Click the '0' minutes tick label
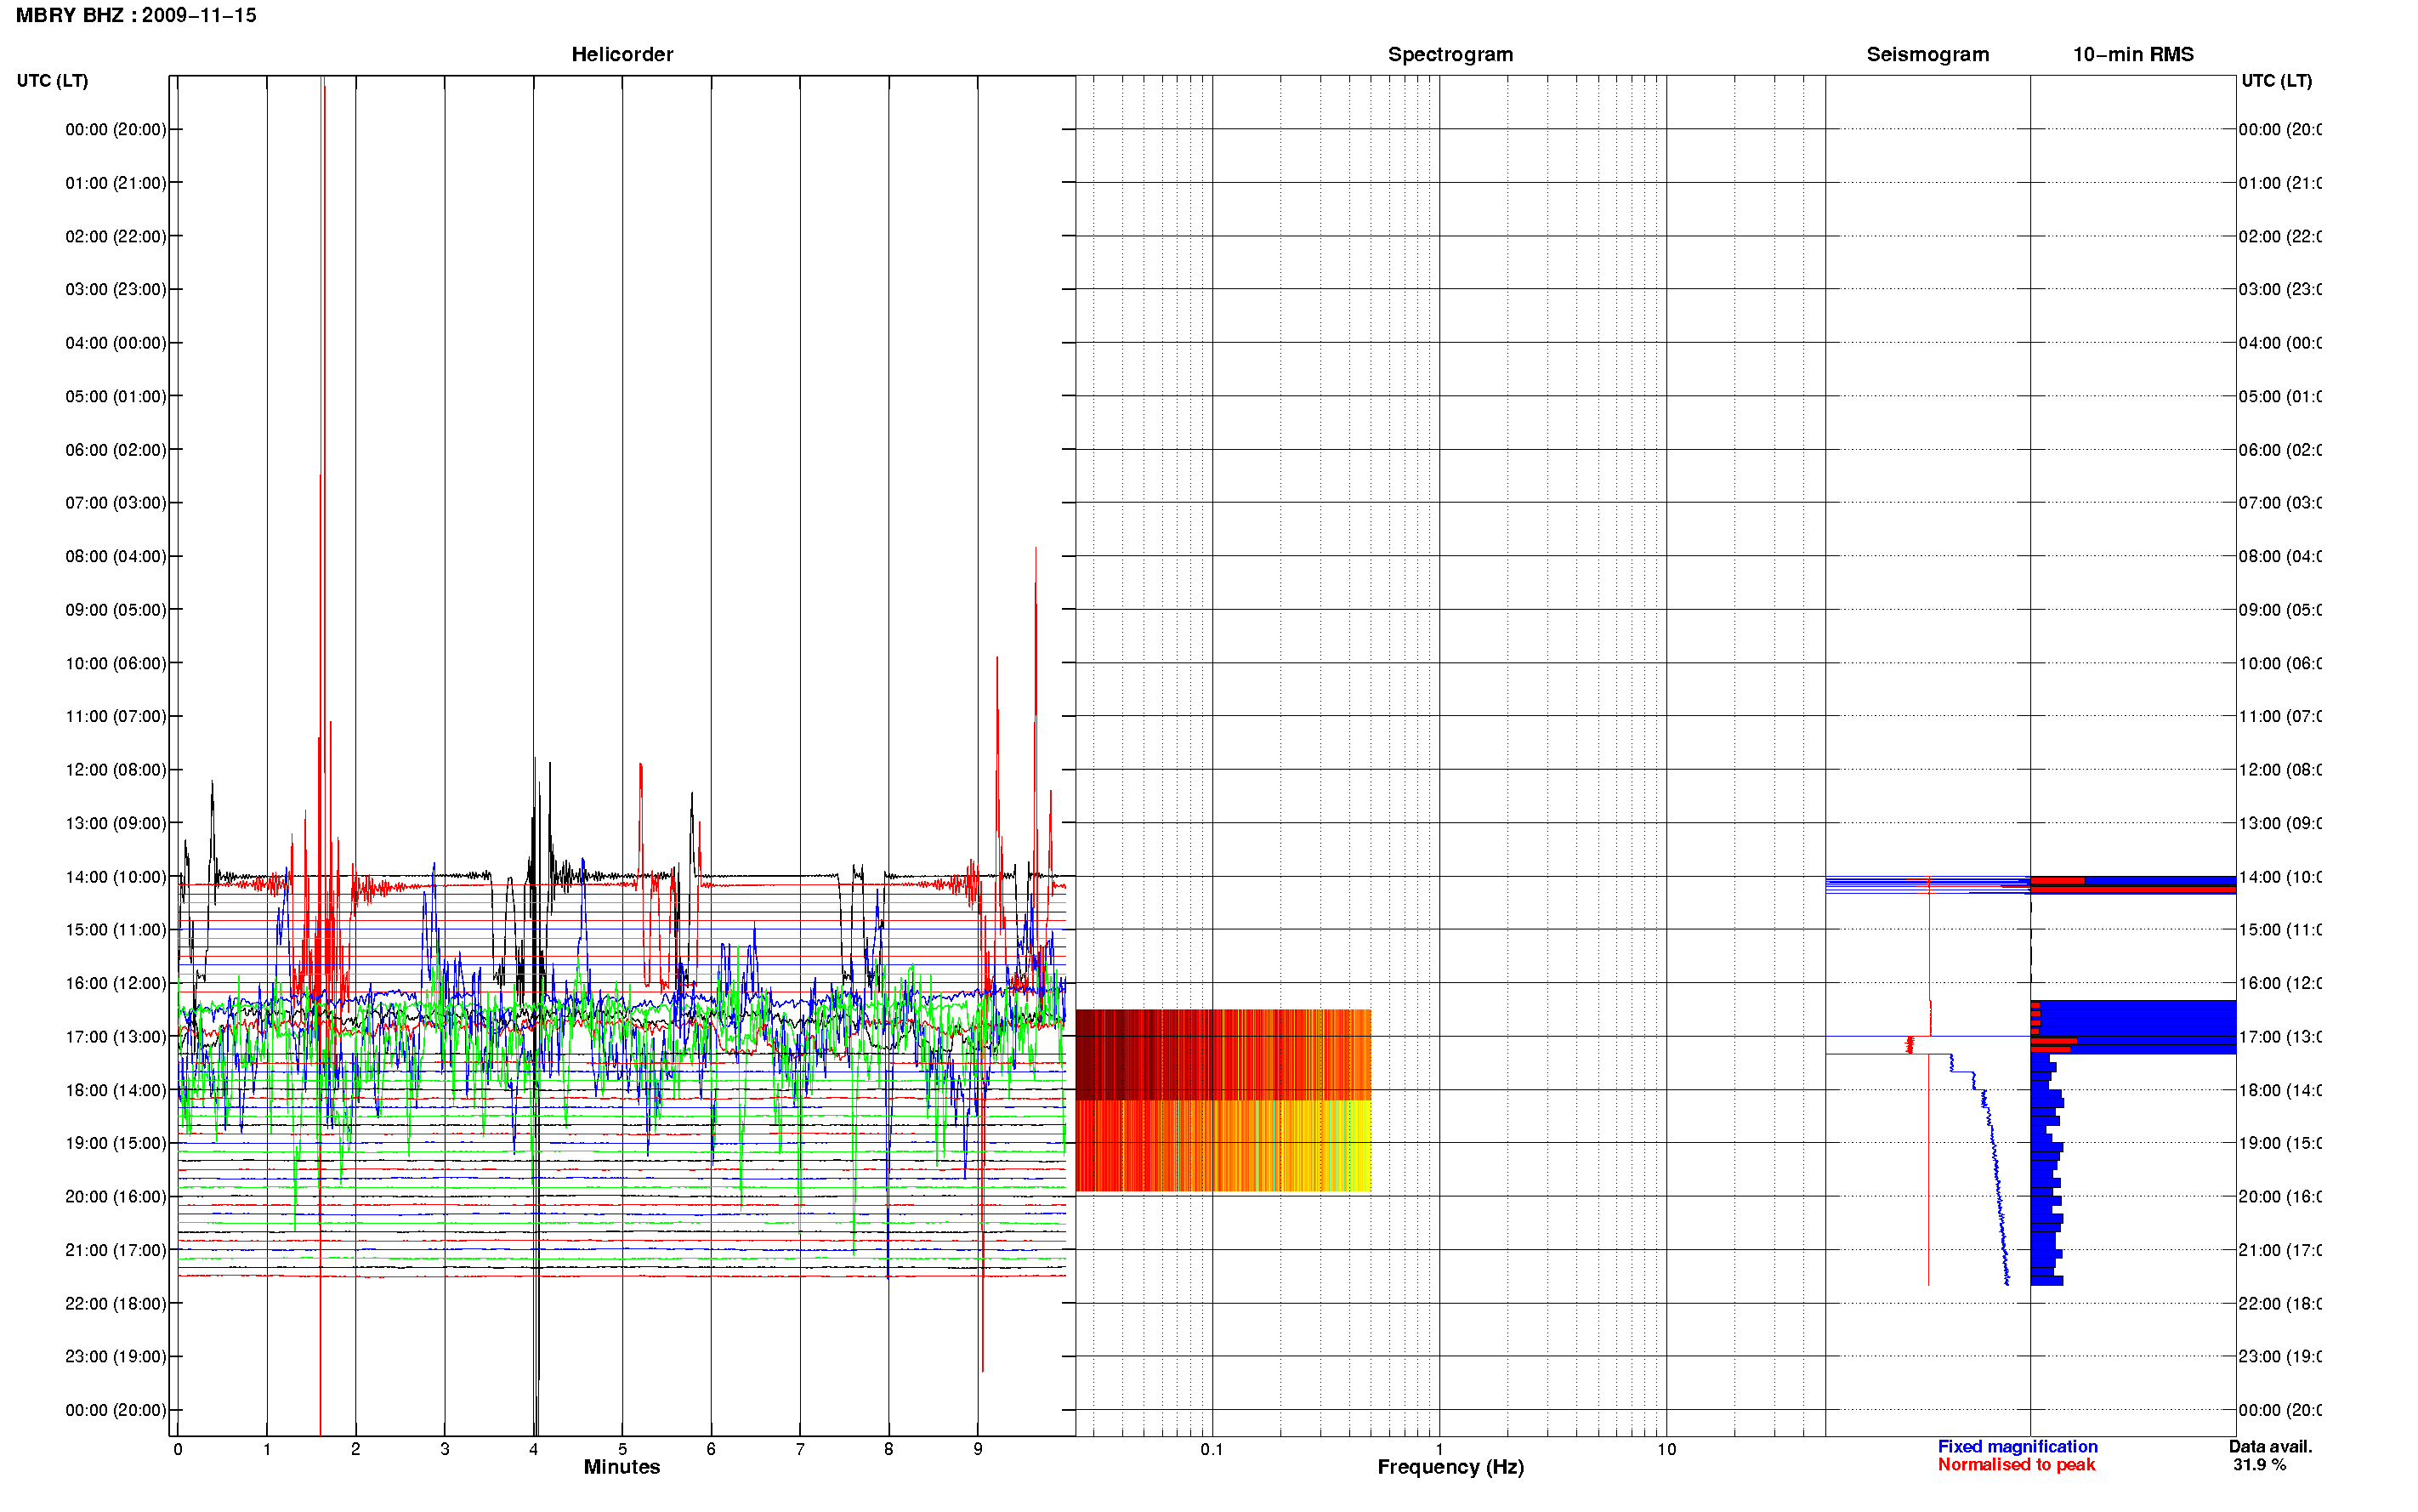 coord(178,1449)
